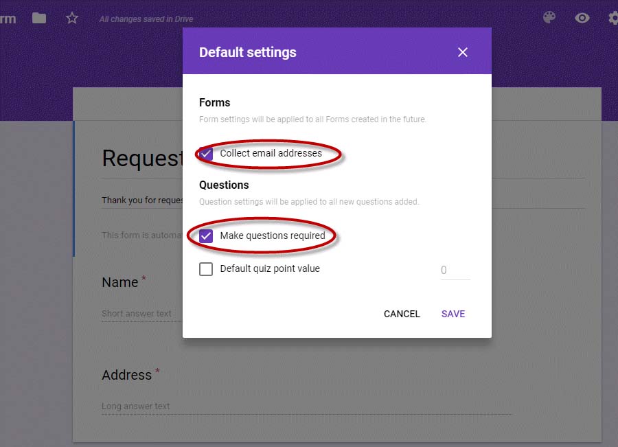Image resolution: width=618 pixels, height=447 pixels.
Task: Star this form with the star icon
Action: pos(71,18)
